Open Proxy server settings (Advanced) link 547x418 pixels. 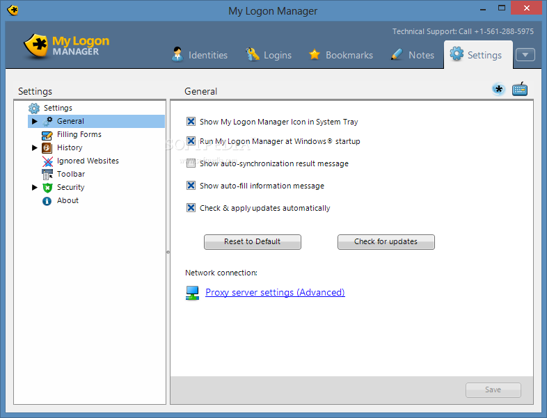tap(276, 292)
